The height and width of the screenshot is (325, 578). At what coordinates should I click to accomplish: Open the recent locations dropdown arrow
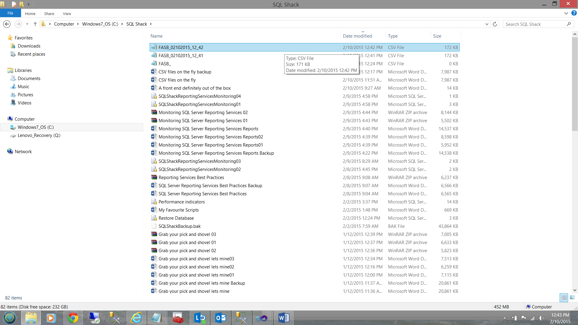(27, 24)
